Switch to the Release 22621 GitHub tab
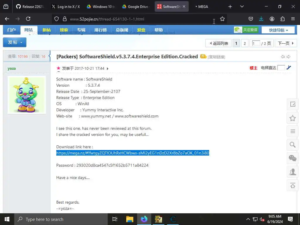300x225 pixels. [30, 7]
